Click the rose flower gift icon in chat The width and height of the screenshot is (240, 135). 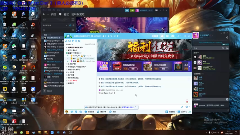tap(187, 102)
